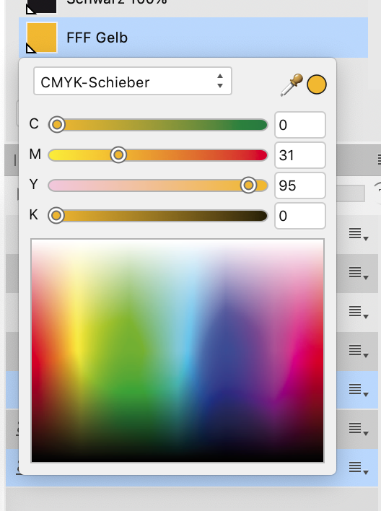Viewport: 381px width, 511px height.
Task: Click the Cyan value field showing 0
Action: [300, 125]
